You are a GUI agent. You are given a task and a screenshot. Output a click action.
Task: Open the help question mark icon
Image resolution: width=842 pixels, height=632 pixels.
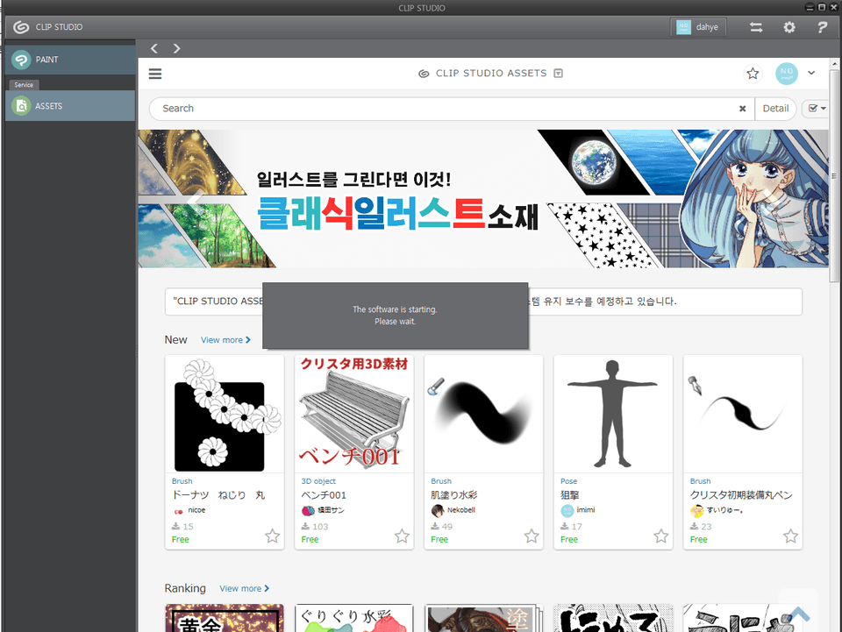pos(822,27)
